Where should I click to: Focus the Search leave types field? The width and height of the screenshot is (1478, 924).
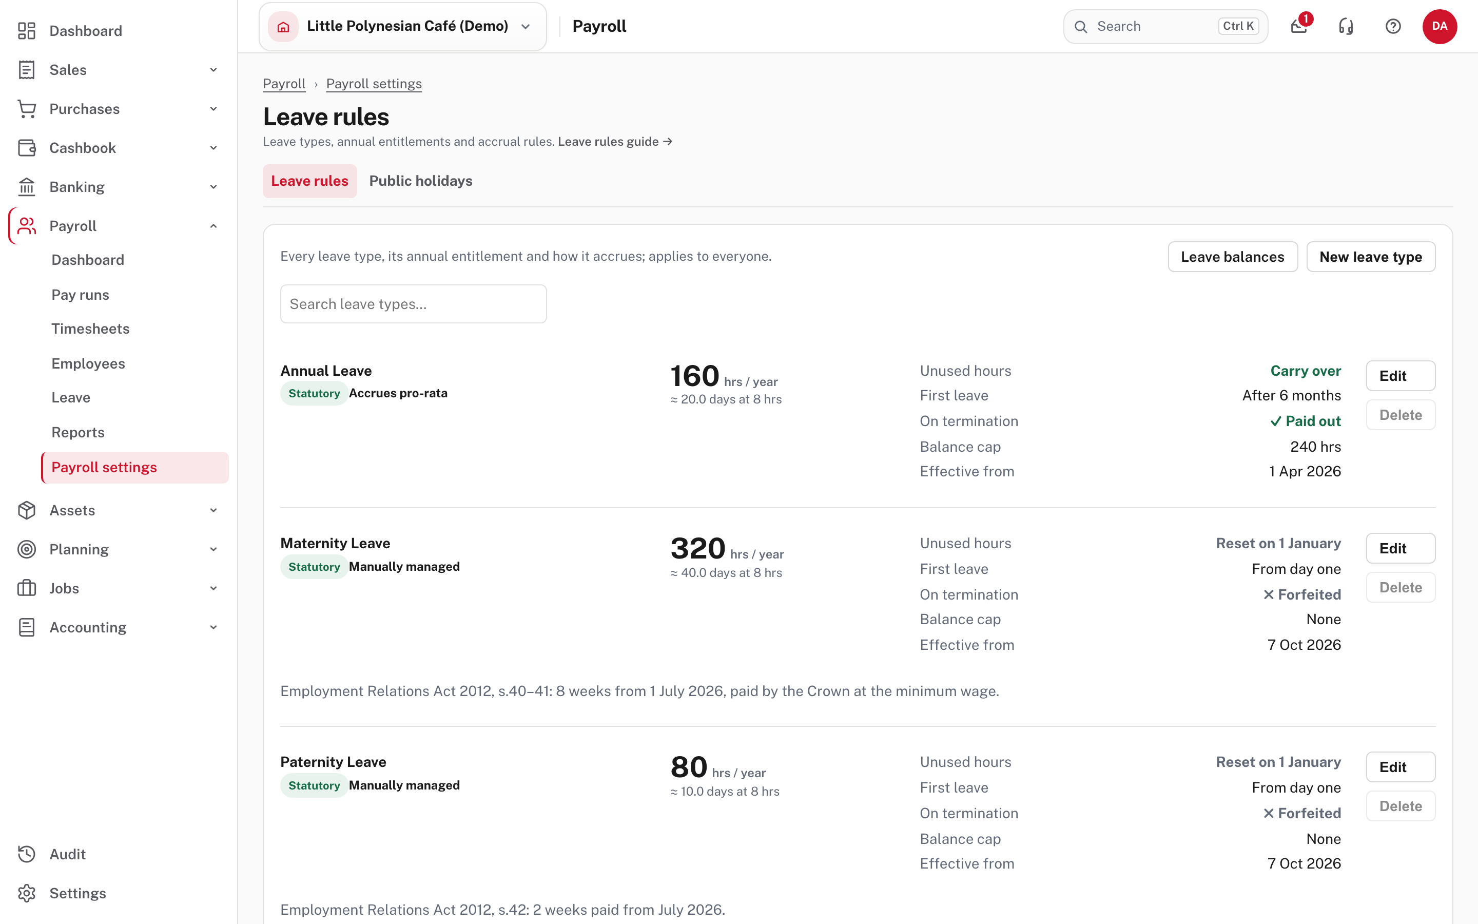click(x=414, y=304)
